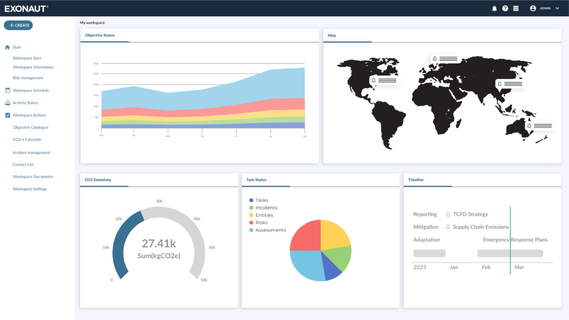The width and height of the screenshot is (569, 320).
Task: Click the bell icon beside TCFD Strategy
Action: [448, 214]
